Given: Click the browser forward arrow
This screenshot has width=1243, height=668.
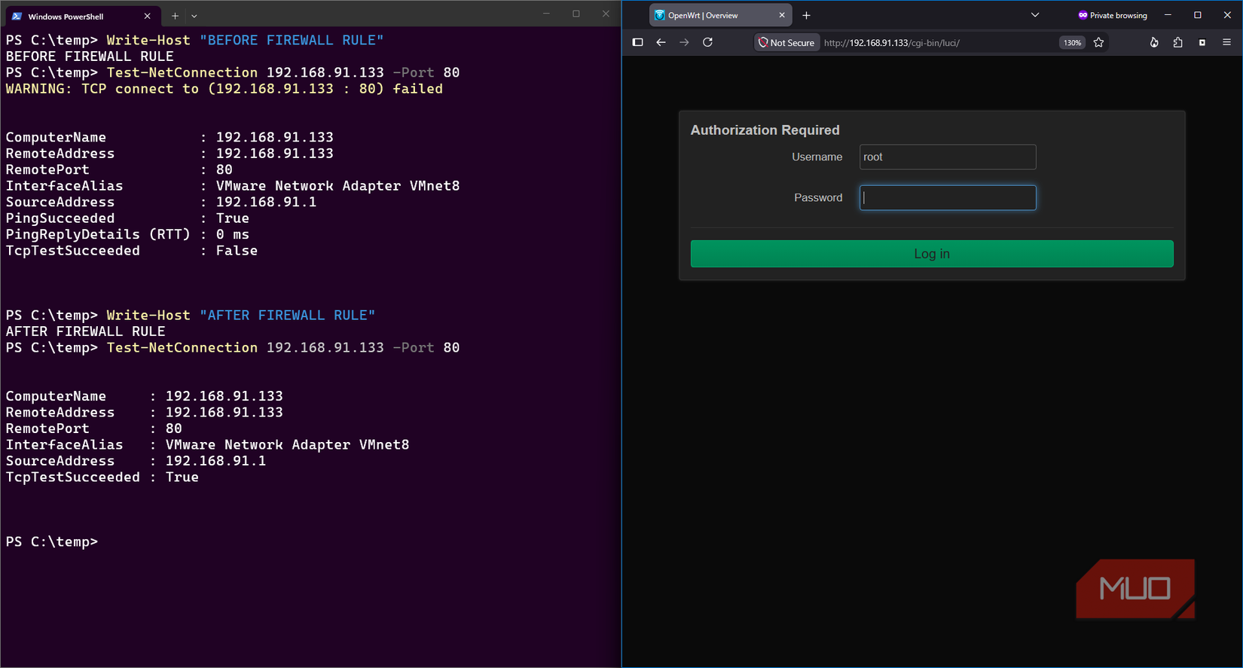Looking at the screenshot, I should 684,42.
